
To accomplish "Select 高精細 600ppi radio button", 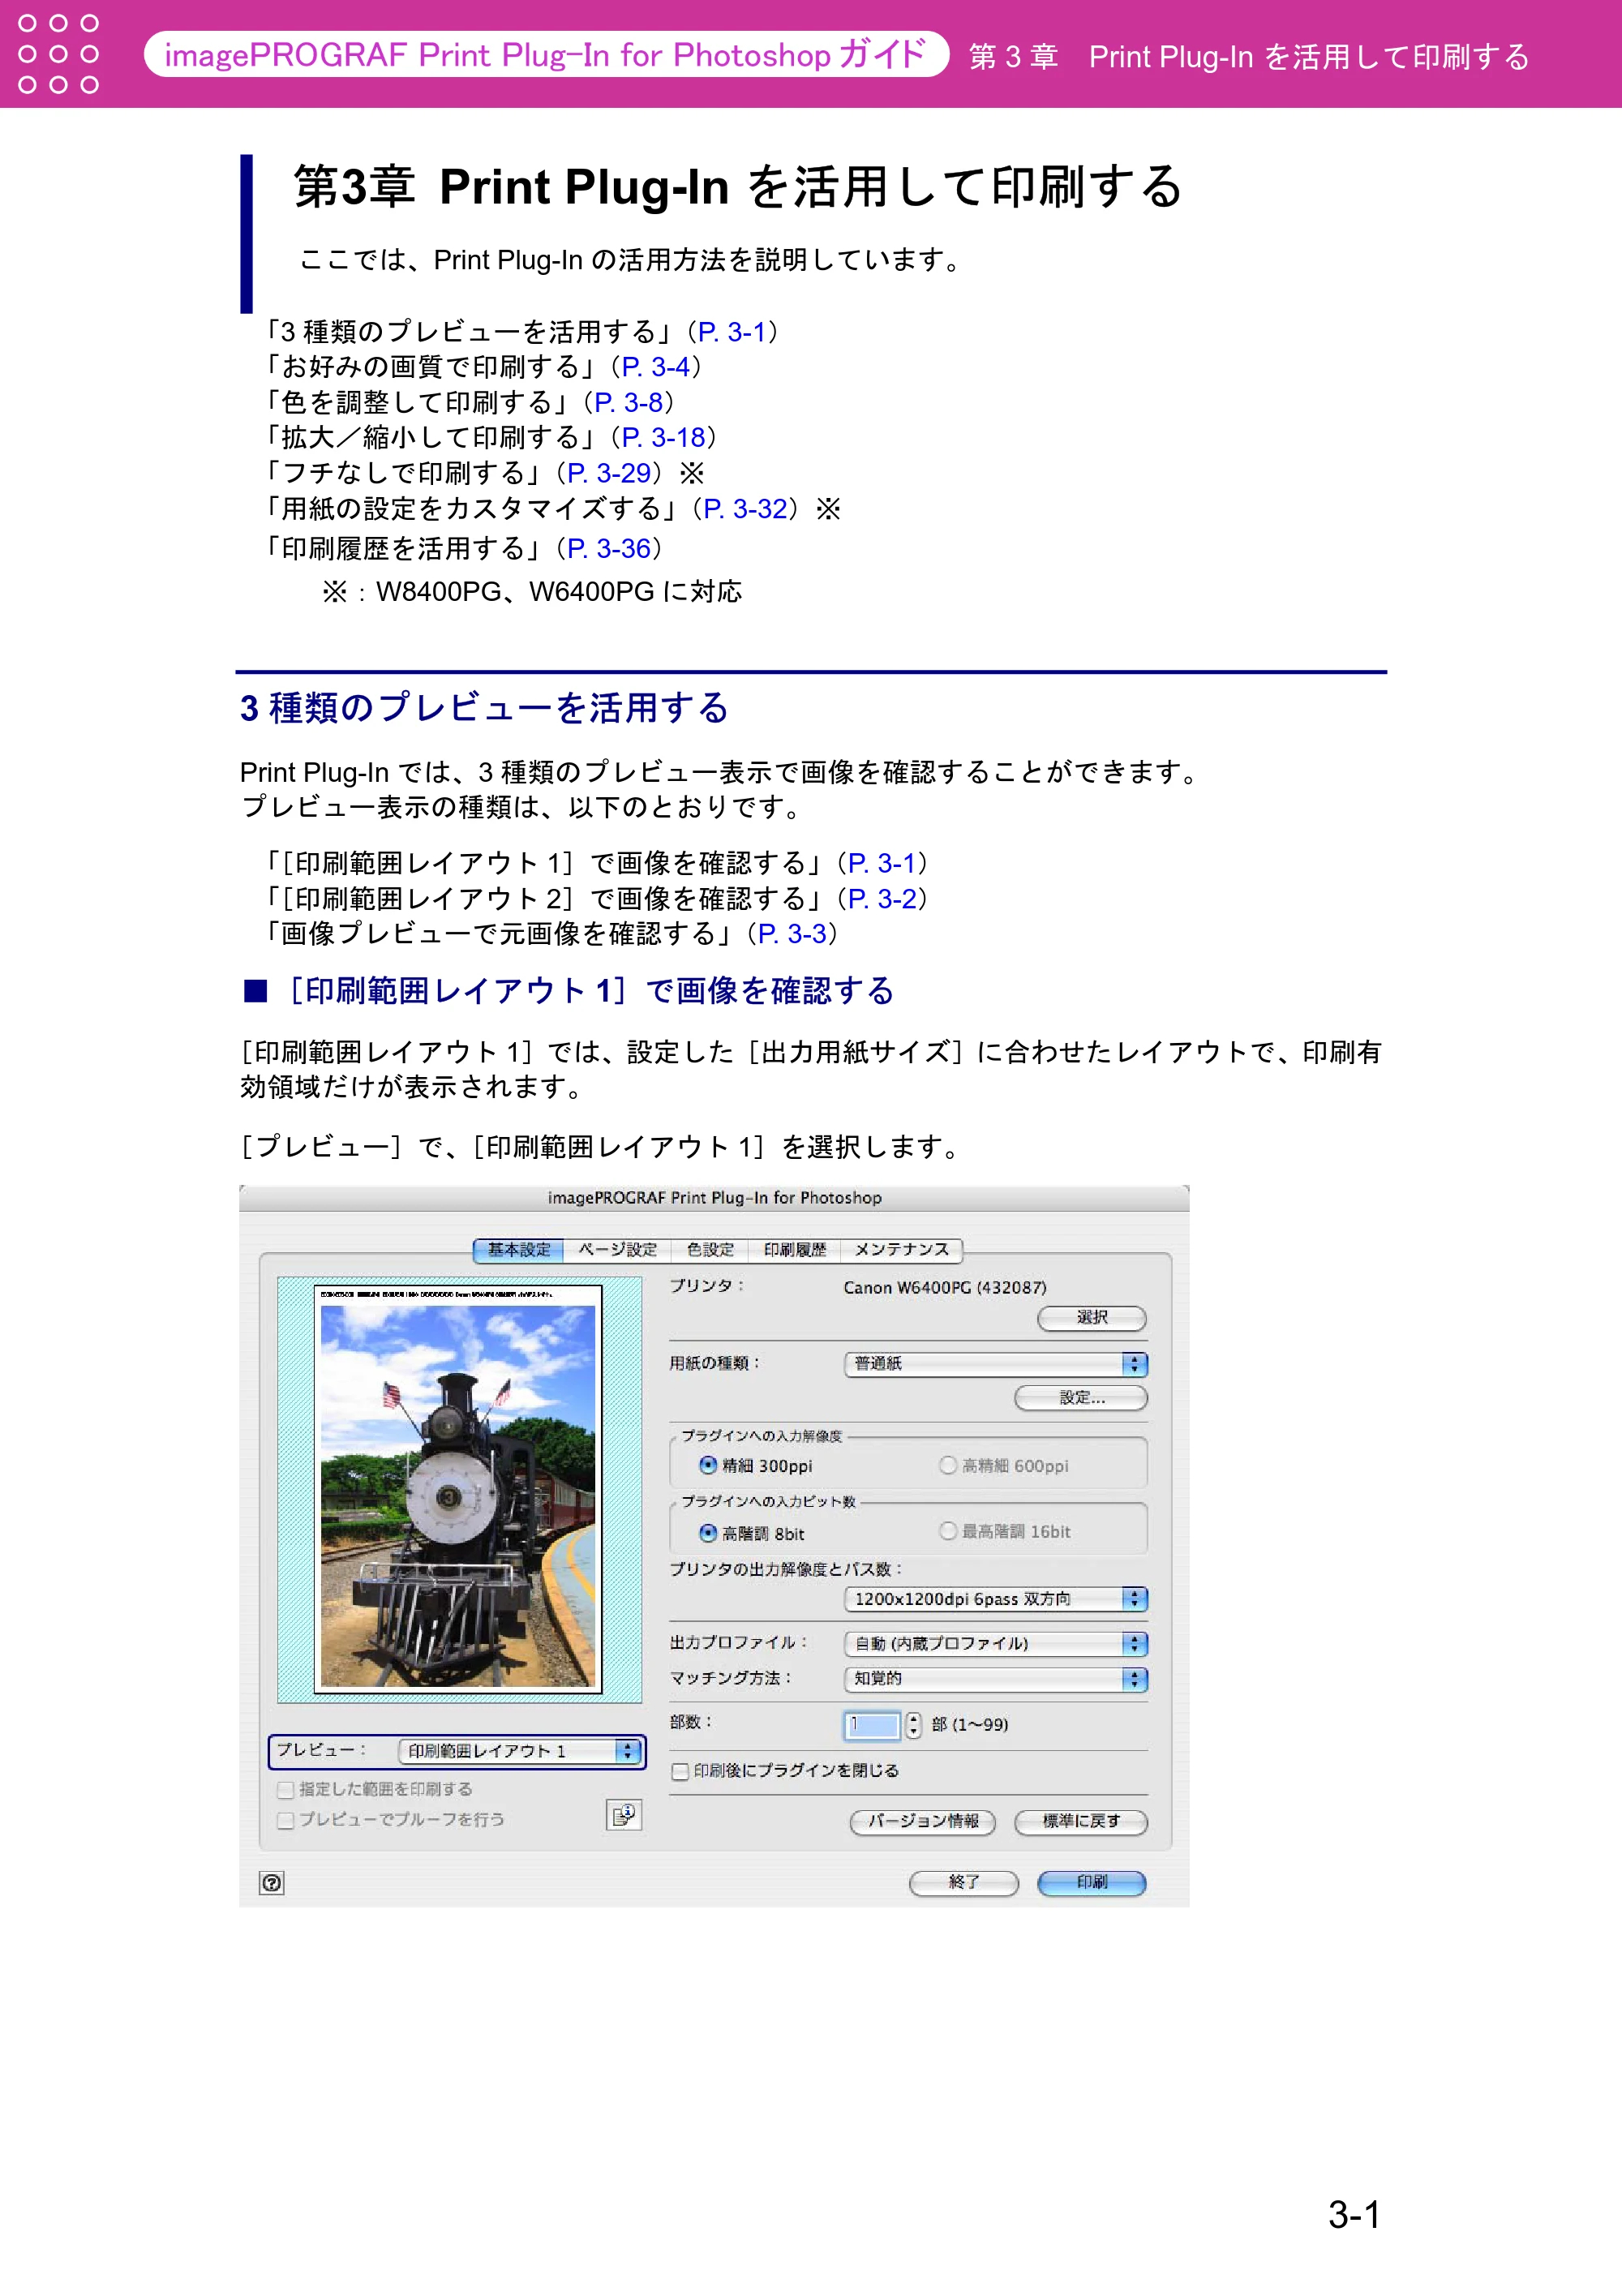I will pyautogui.click(x=947, y=1465).
